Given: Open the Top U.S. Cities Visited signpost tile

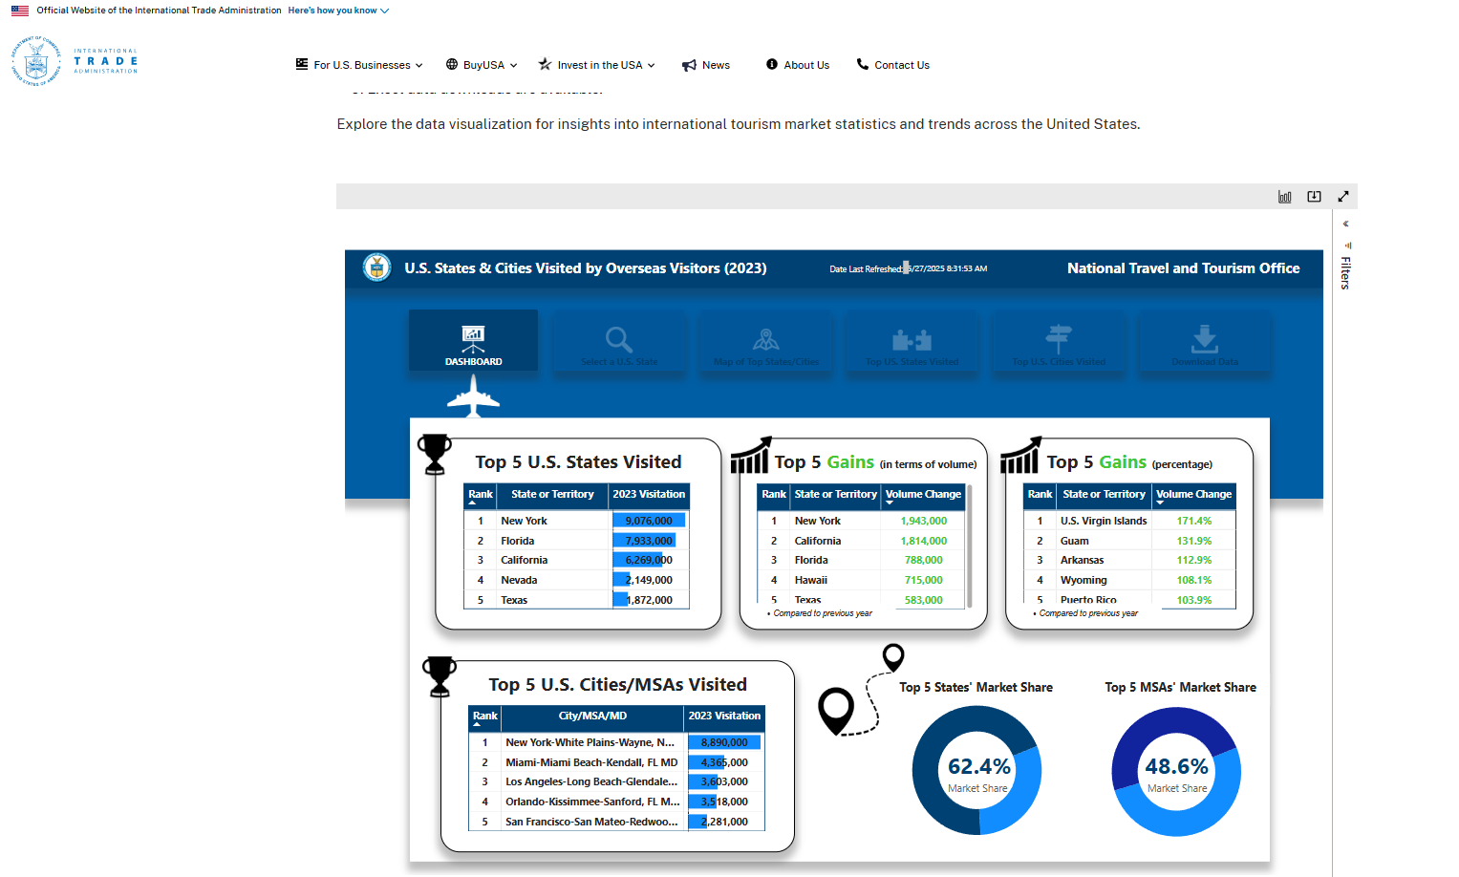Looking at the screenshot, I should [1058, 343].
